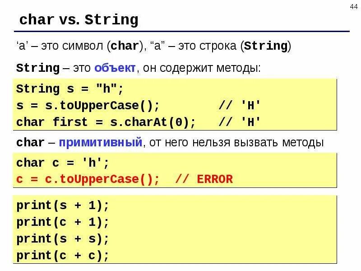Click the red '// ERROR' comment

pos(204,179)
